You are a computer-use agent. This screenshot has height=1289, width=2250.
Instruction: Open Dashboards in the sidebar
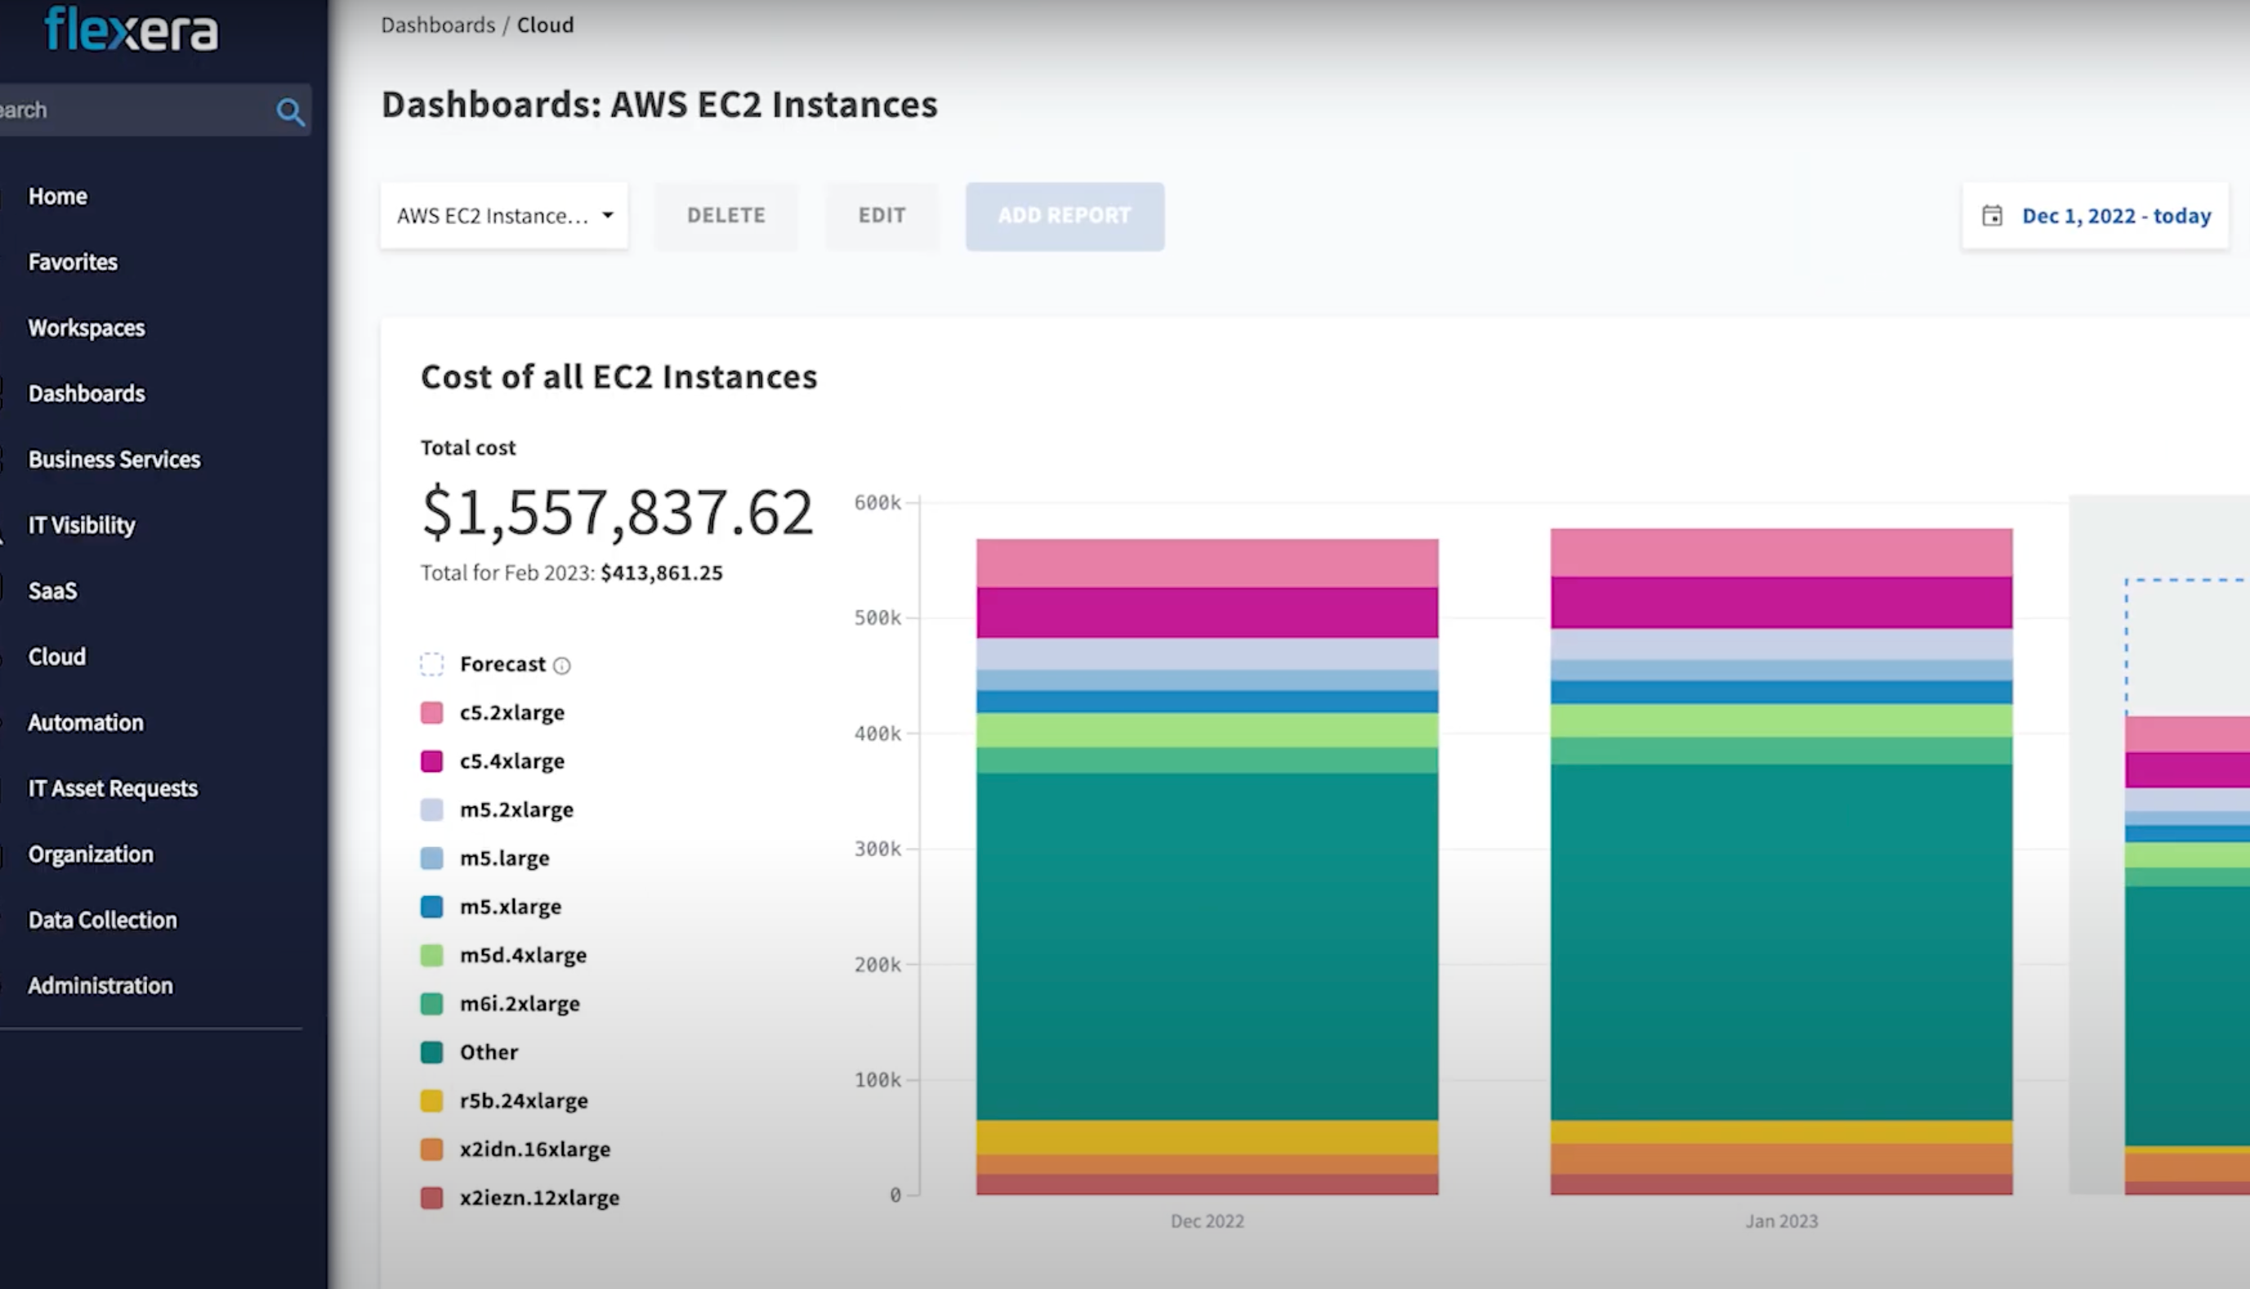click(86, 393)
